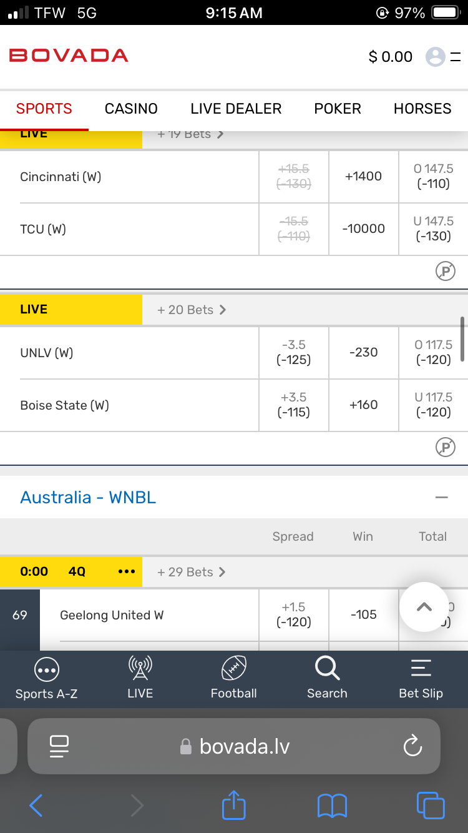Collapse the Australia - WNBL section

click(442, 498)
